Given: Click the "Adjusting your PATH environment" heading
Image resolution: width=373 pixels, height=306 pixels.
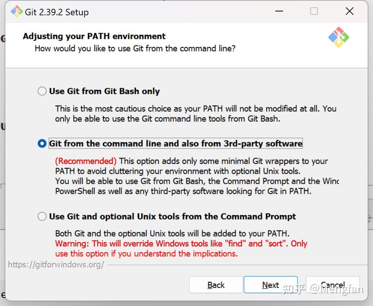Looking at the screenshot, I should click(94, 36).
